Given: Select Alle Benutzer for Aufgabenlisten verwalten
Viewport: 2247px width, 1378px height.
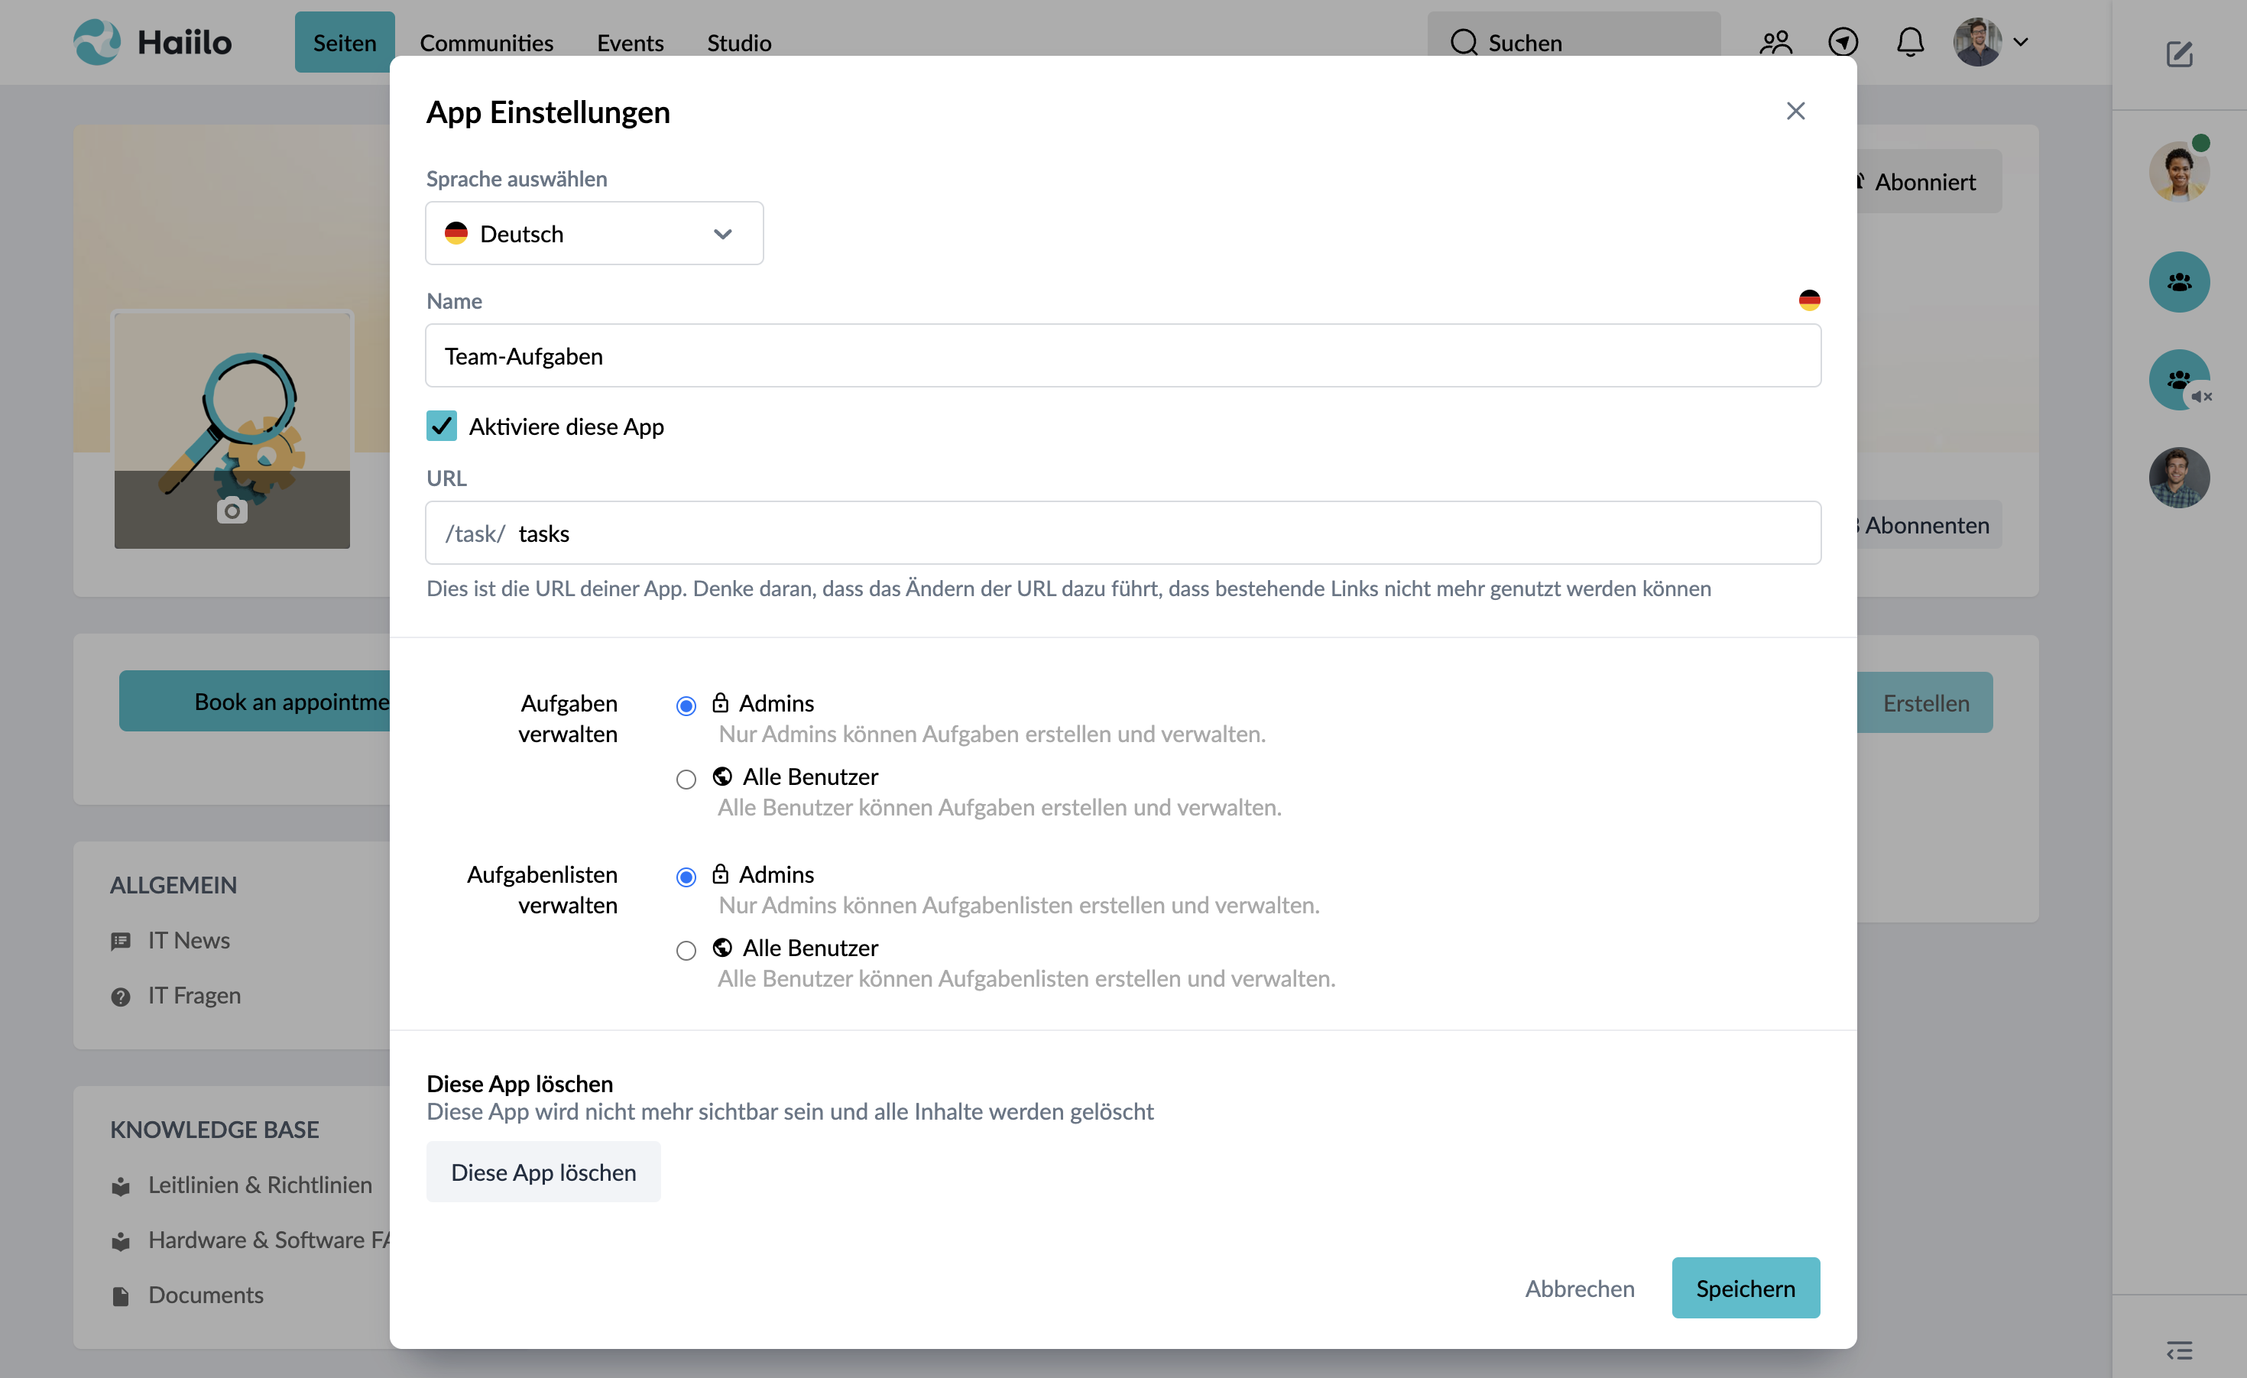Looking at the screenshot, I should coord(686,950).
